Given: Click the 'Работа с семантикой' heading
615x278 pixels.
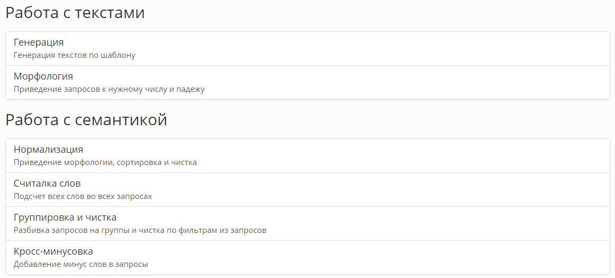Looking at the screenshot, I should [86, 119].
